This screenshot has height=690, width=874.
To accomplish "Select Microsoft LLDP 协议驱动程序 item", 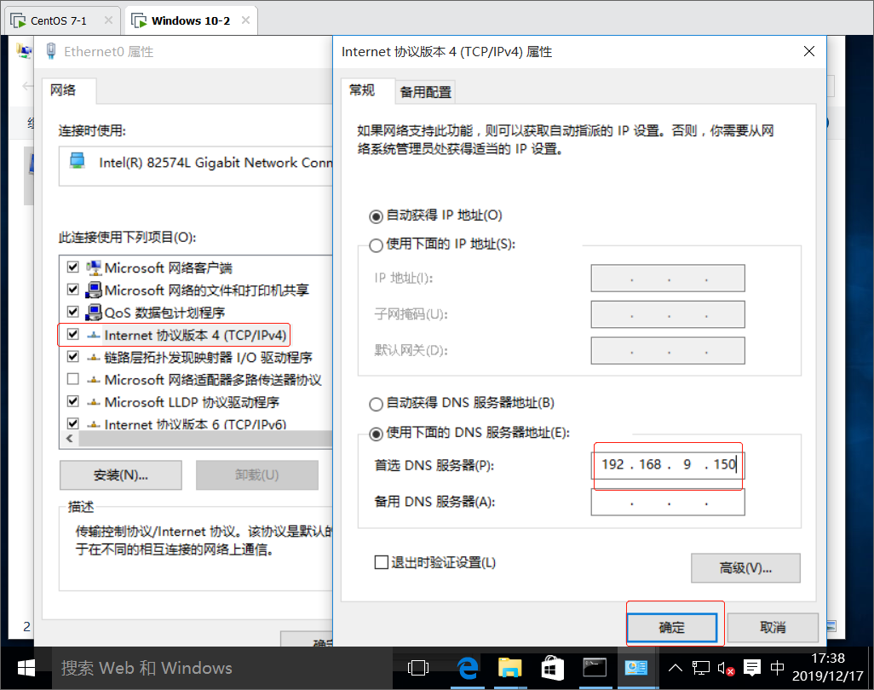I will pyautogui.click(x=192, y=402).
